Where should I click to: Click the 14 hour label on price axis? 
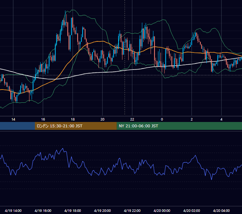tap(13, 119)
